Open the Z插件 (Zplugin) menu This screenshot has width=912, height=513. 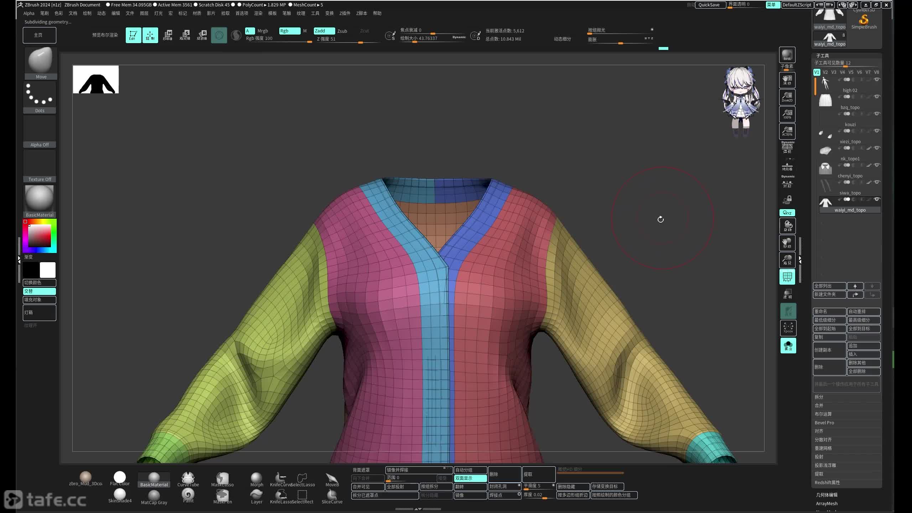[344, 13]
